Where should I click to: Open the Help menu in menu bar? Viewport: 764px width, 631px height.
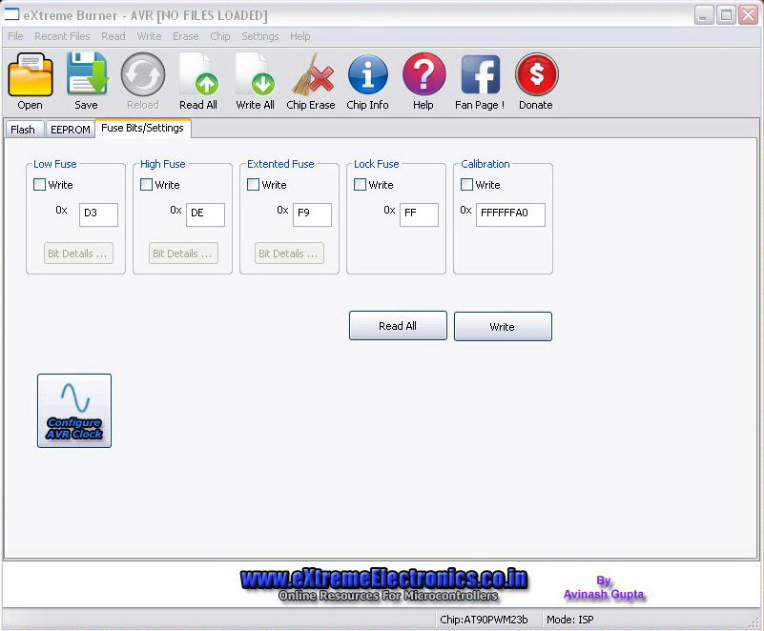pos(300,36)
